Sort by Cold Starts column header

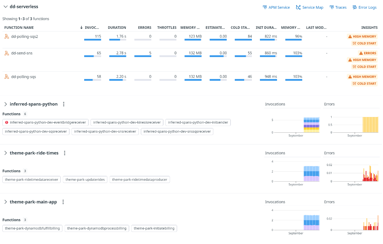pos(240,27)
